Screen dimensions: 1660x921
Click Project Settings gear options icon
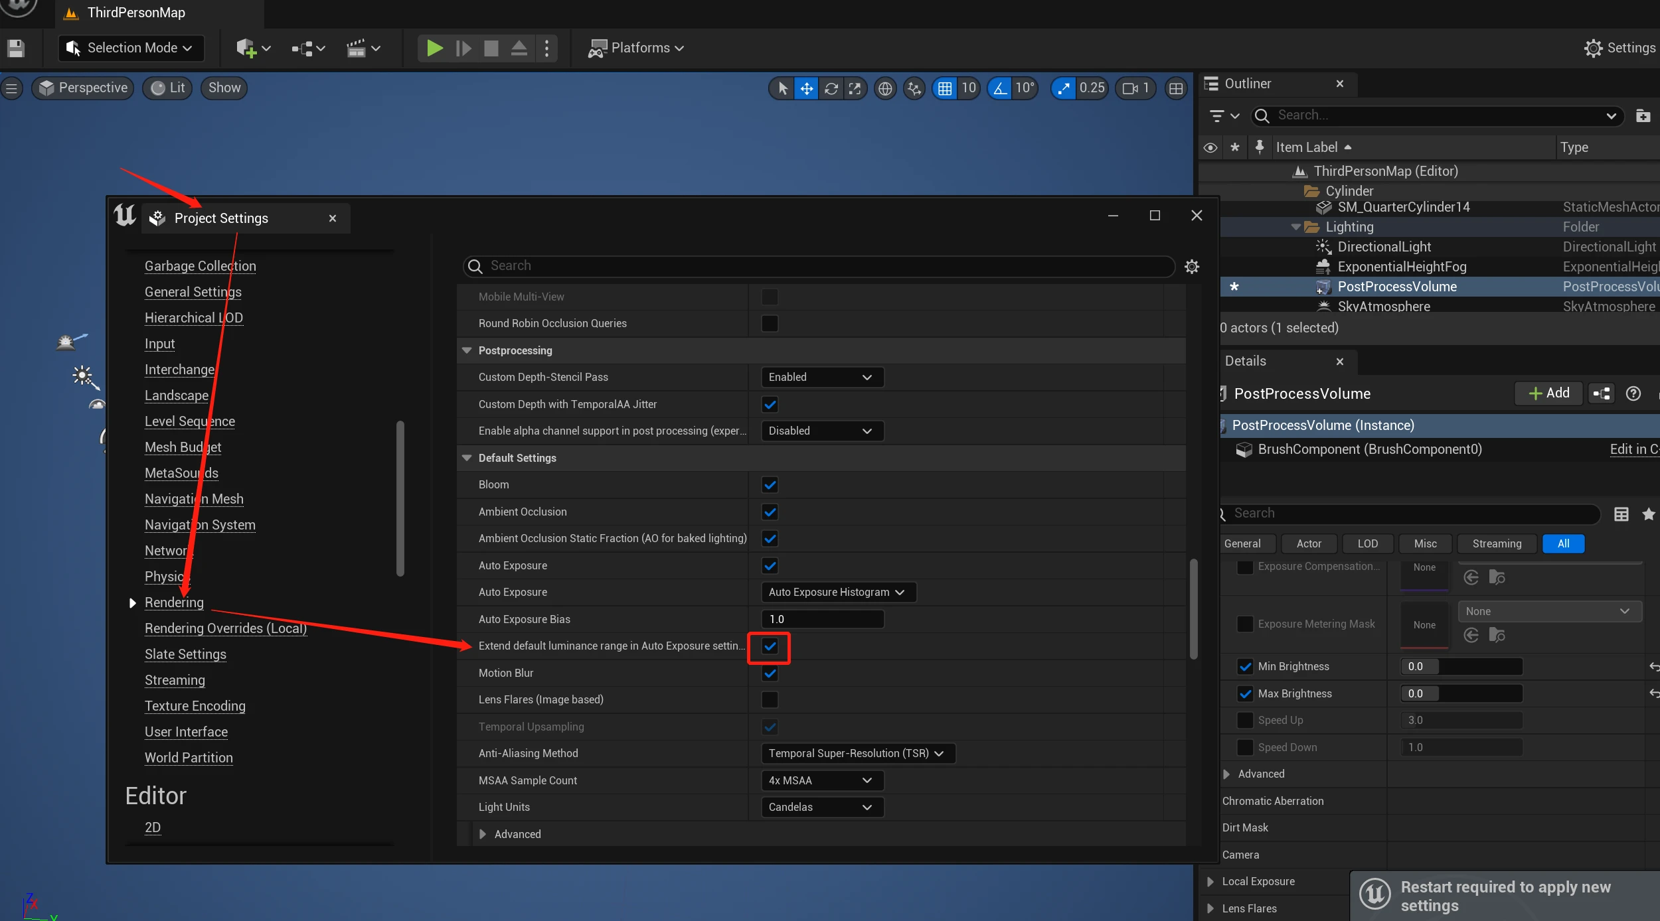1192,267
